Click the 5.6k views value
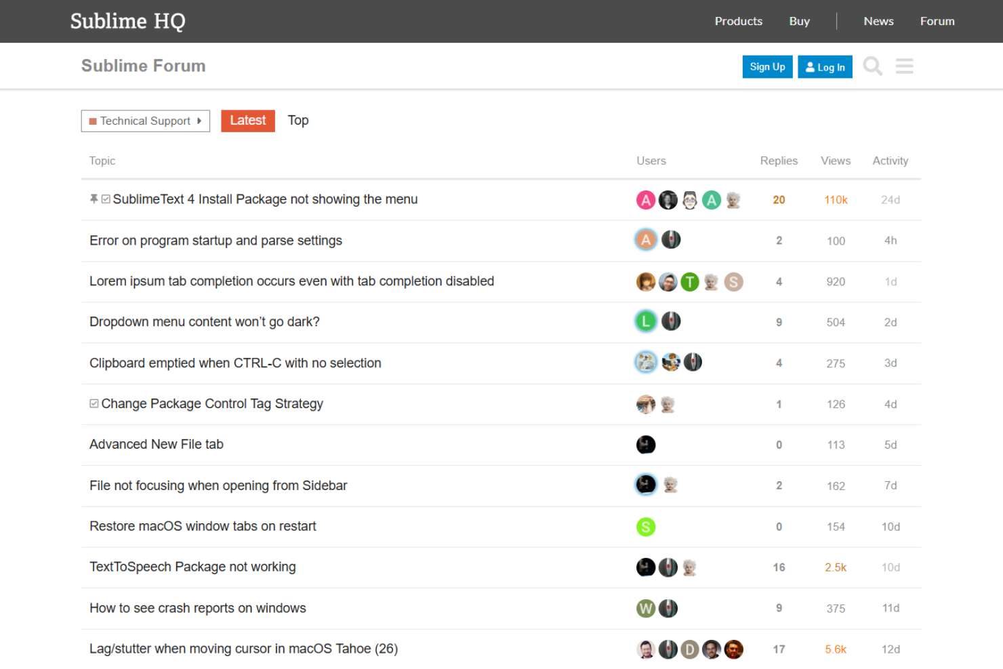1003x669 pixels. (x=836, y=649)
